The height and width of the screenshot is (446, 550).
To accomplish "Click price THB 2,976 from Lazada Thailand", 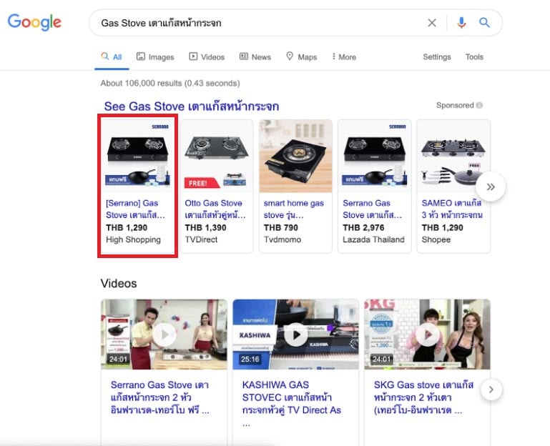I will click(363, 227).
